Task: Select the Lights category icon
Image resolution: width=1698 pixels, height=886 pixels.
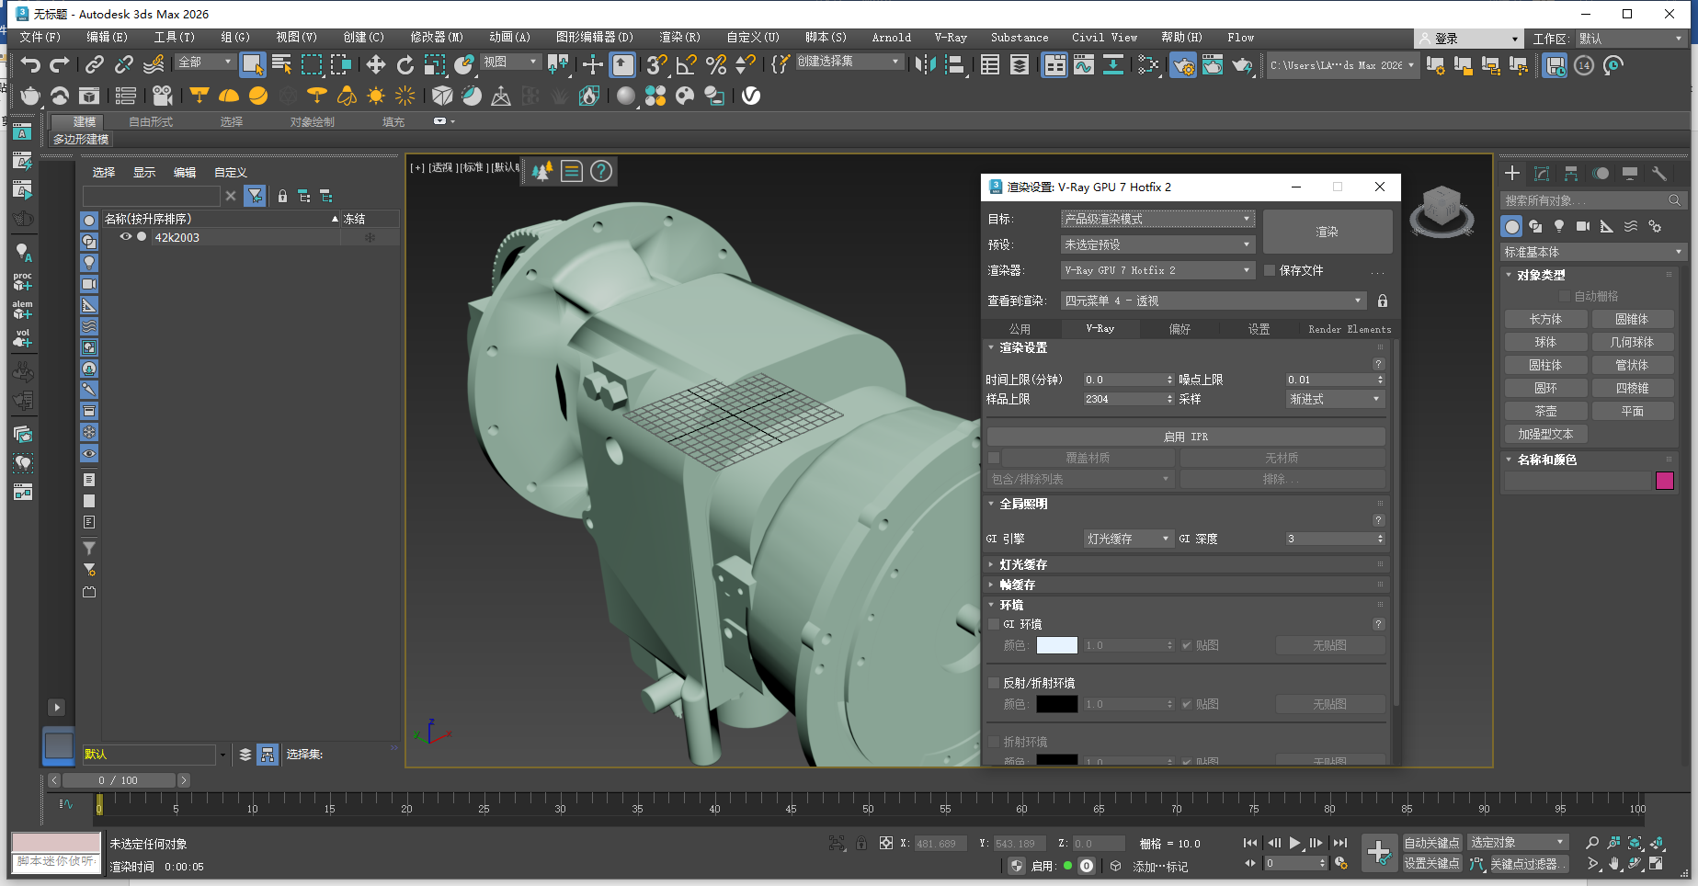Action: point(1559,226)
